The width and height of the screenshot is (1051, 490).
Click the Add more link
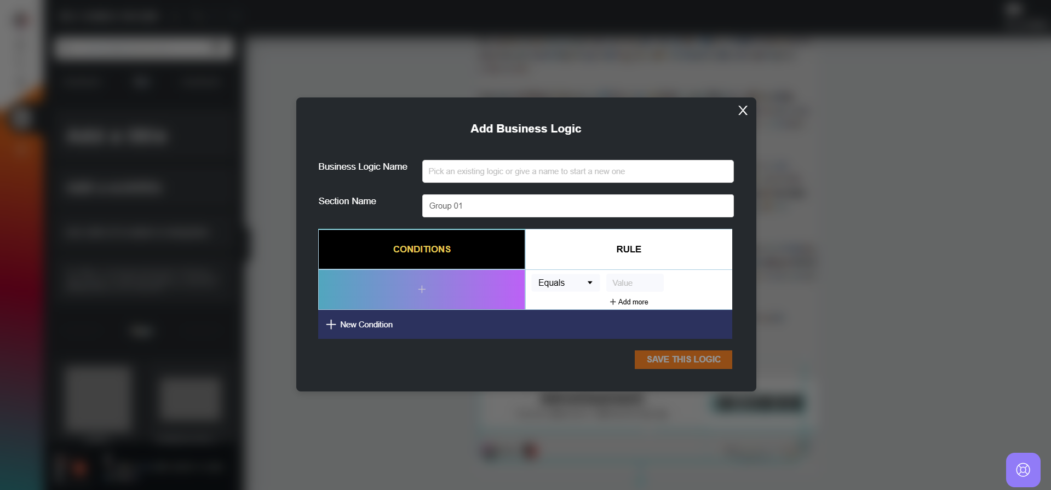633,302
